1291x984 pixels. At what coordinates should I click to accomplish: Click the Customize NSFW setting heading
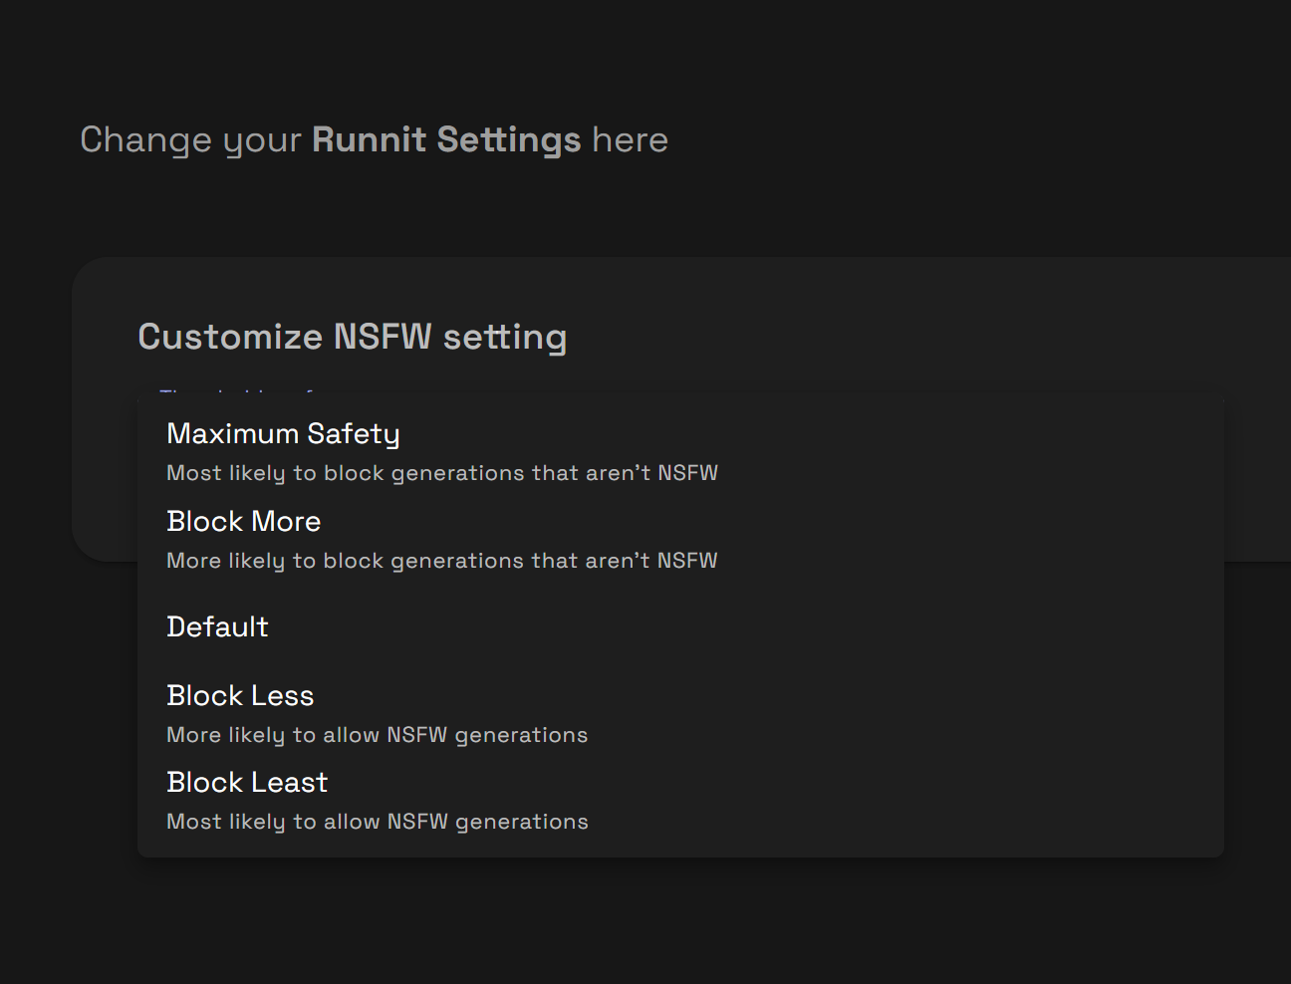click(353, 337)
